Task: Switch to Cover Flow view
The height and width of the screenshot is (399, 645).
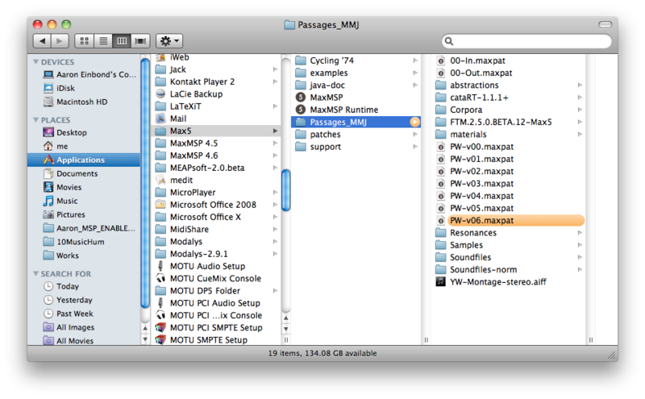Action: (140, 41)
